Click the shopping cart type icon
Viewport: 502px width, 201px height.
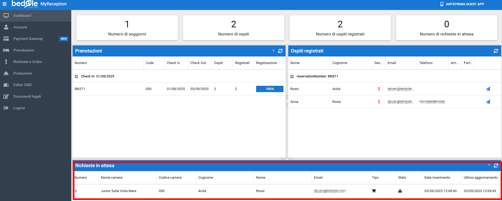point(374,191)
